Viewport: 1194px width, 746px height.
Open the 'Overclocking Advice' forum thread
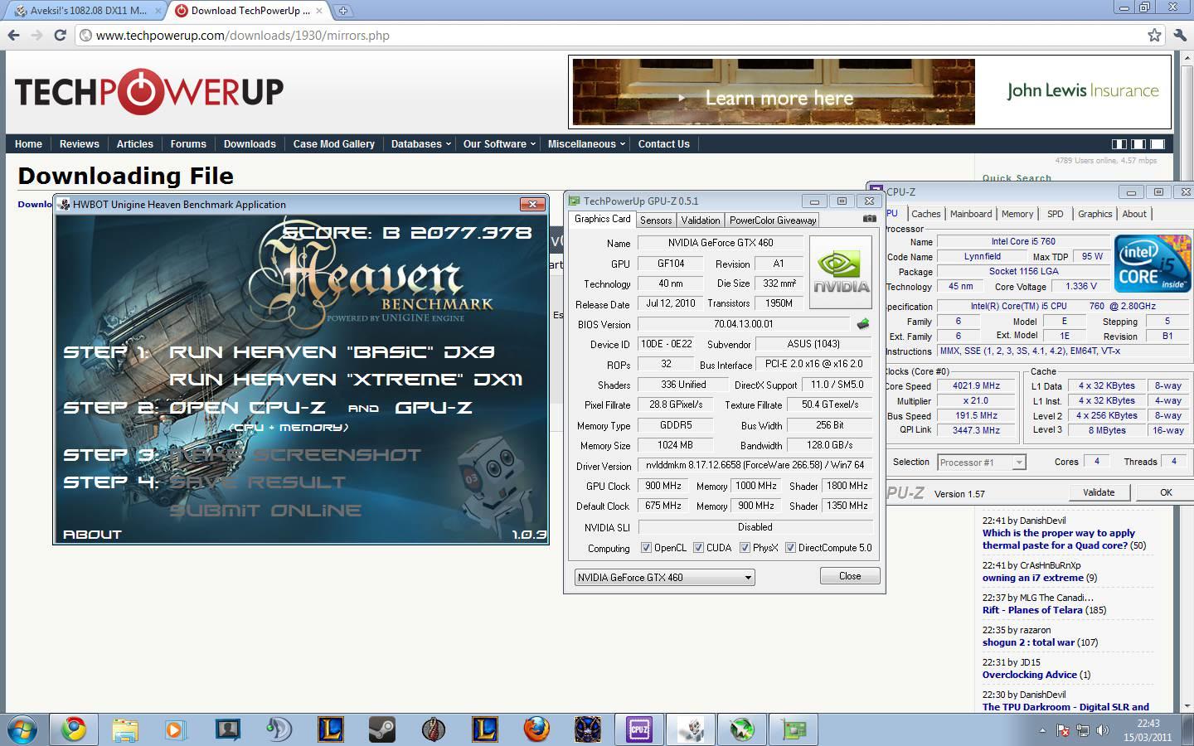tap(1030, 675)
